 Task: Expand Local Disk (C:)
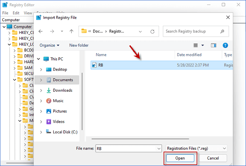[x=41, y=132]
